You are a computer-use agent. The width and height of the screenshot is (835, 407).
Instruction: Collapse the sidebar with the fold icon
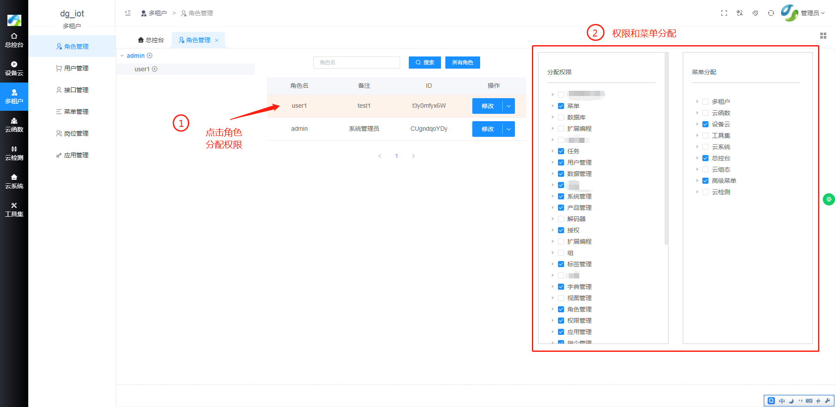pyautogui.click(x=128, y=13)
